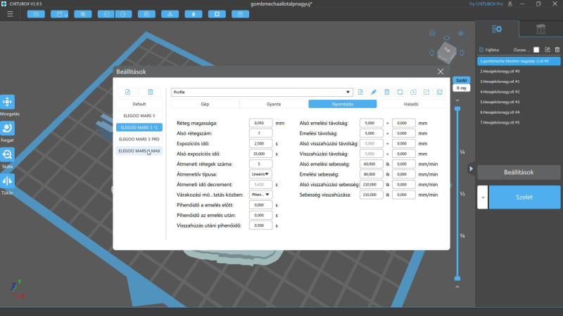Open a file with the first toolbar icon
Viewport: 563px width, 316px height.
click(36, 14)
